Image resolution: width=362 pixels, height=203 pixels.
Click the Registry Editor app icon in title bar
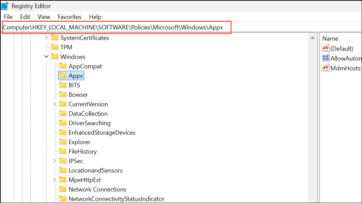(x=5, y=6)
